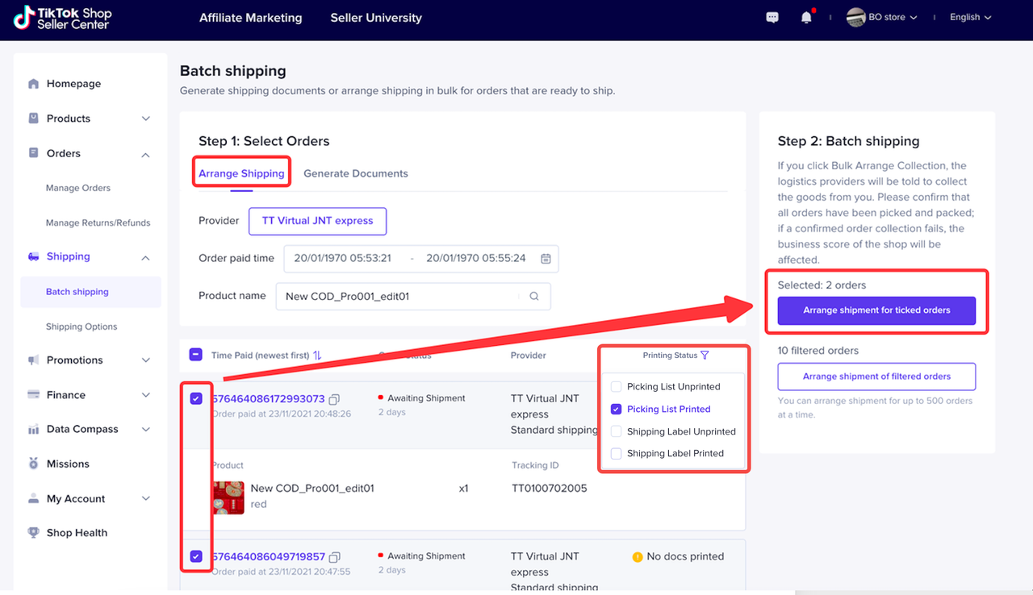Click the calendar icon in Order paid time
Screen dimensions: 1033x595
tap(546, 259)
